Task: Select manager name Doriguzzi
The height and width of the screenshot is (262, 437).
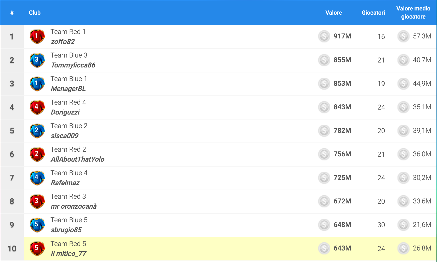Action: click(x=65, y=112)
